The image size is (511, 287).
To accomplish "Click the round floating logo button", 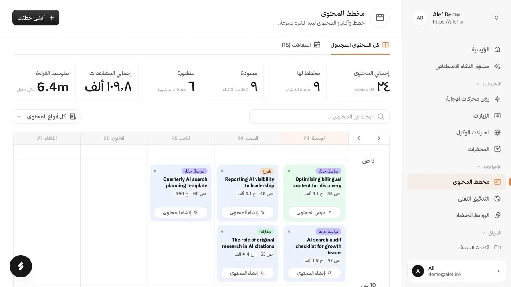I will click(21, 266).
